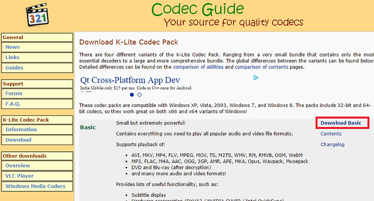Select the second empty ad carousel dot
This screenshot has height=201, width=374.
pos(140,95)
